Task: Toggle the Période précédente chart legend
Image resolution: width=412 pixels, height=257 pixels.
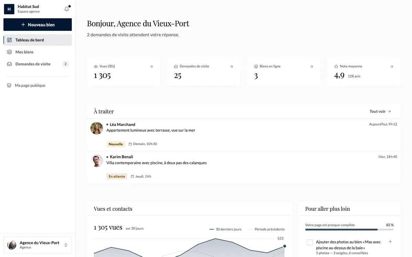Action: (266, 229)
